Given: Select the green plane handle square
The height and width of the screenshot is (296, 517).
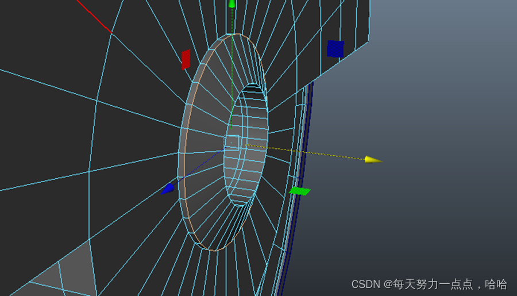Looking at the screenshot, I should tap(300, 191).
